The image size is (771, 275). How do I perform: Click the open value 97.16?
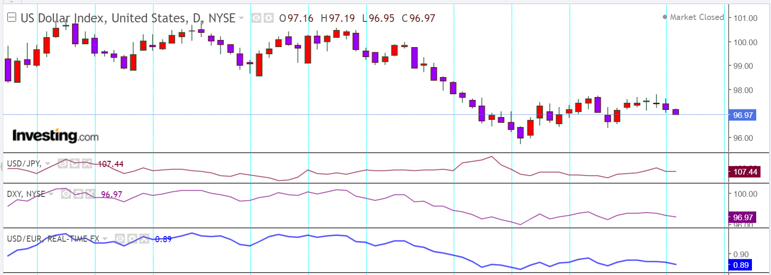(300, 18)
